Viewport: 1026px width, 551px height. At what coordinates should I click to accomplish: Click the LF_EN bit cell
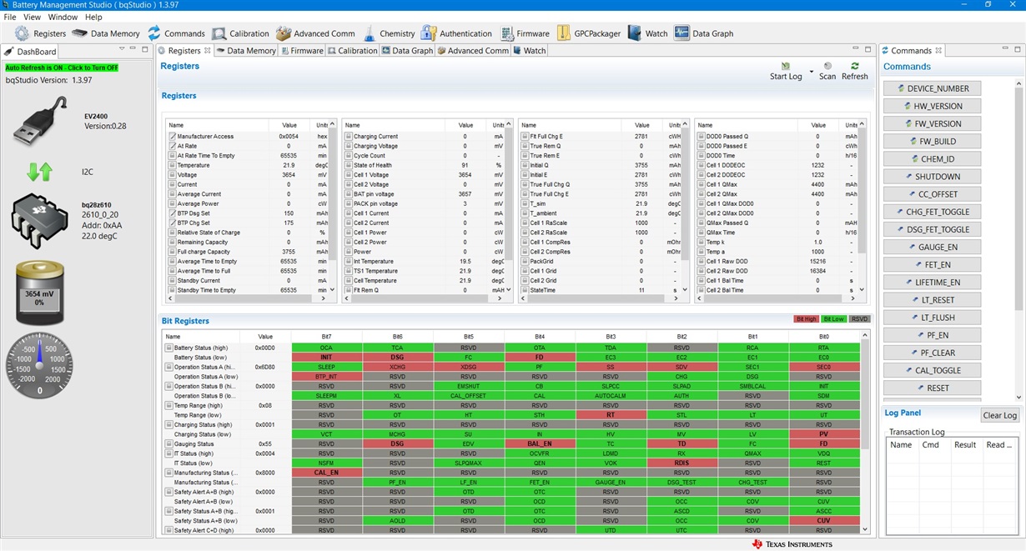[x=468, y=482]
